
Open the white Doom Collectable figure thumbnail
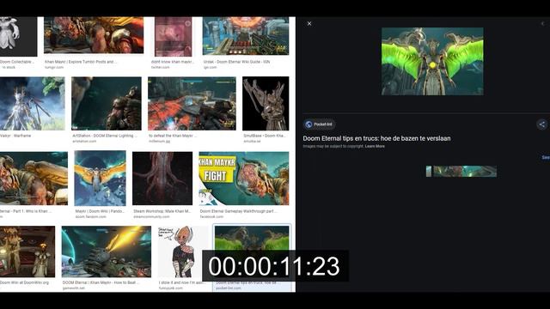(x=18, y=36)
